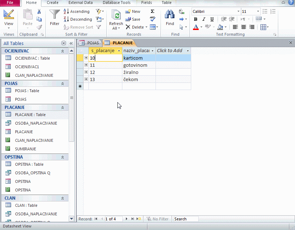Switch to the External Data tab
The width and height of the screenshot is (295, 230).
click(81, 2)
